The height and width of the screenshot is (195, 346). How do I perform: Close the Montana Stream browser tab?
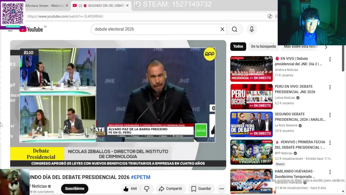67,5
